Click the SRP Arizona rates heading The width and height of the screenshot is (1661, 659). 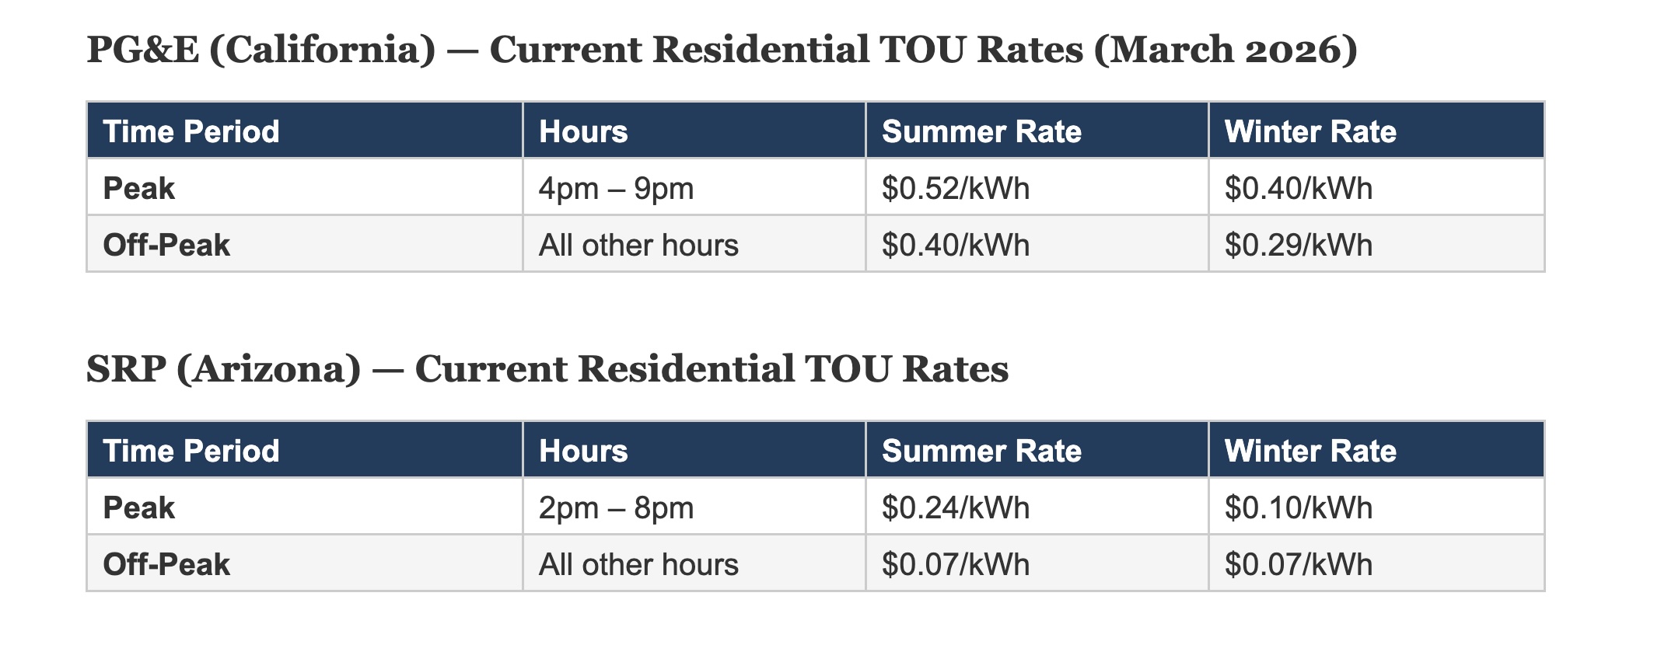tap(547, 368)
